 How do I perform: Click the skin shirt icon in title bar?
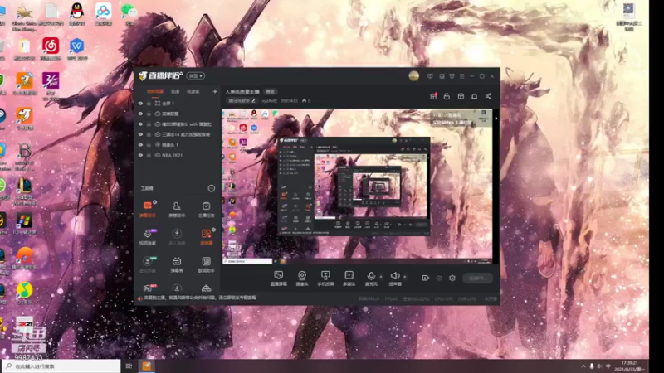coord(452,76)
